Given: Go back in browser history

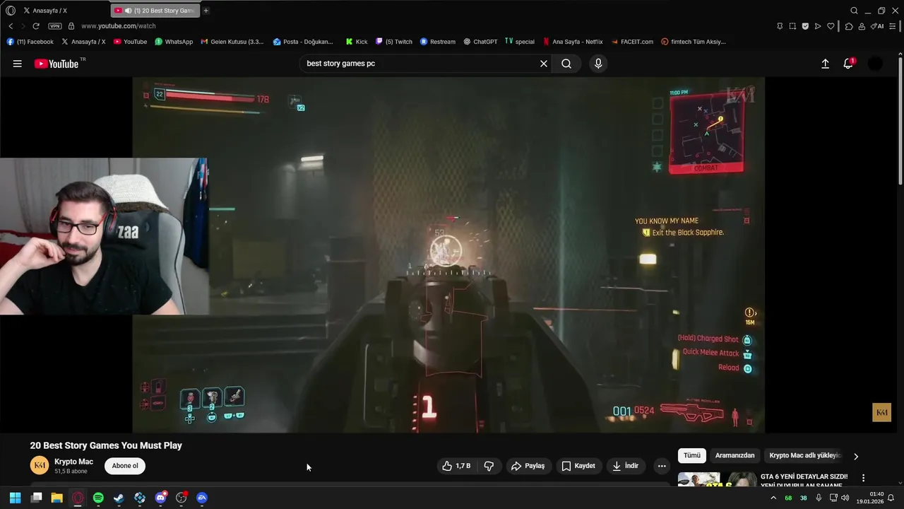Looking at the screenshot, I should point(11,26).
